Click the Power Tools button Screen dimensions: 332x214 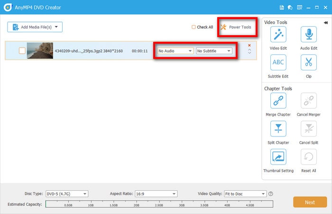236,27
